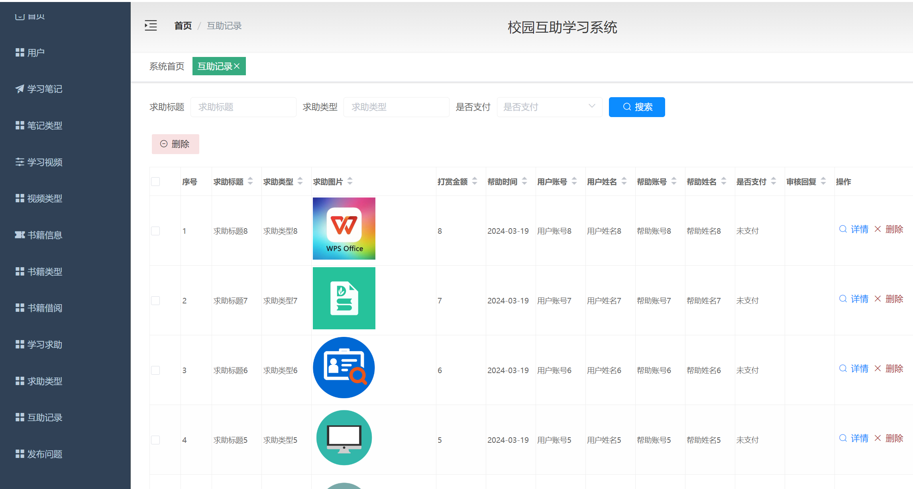Screen dimensions: 913x489
Task: Sort table by 帮助姓名 column arrows
Action: (x=724, y=181)
